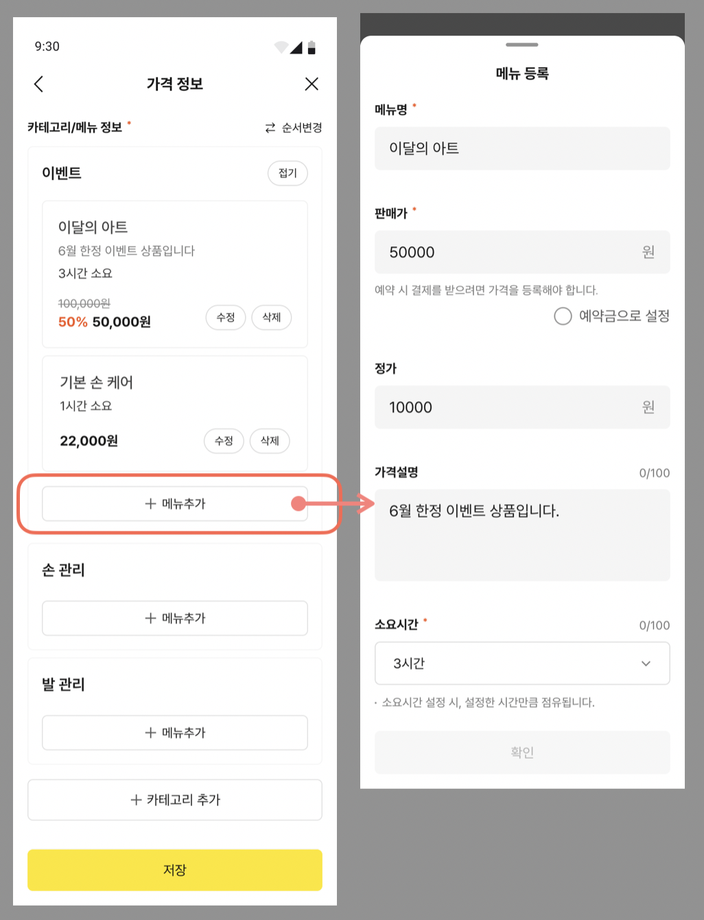Collapse 이벤트 category with 접기
This screenshot has height=920, width=704.
288,173
